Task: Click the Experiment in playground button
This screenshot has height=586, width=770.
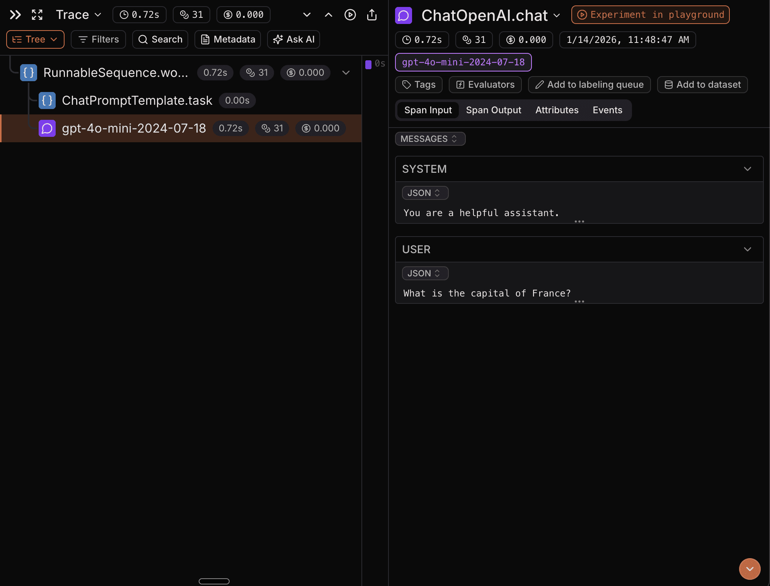Action: (650, 15)
